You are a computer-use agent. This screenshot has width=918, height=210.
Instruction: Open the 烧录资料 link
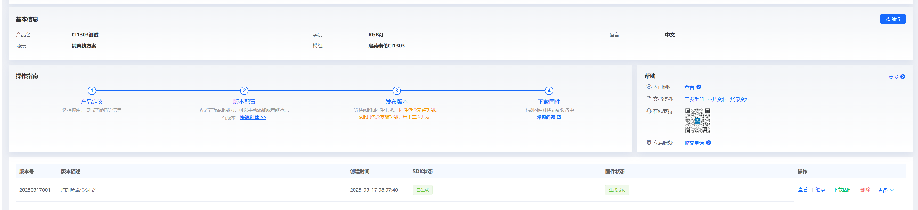[740, 100]
